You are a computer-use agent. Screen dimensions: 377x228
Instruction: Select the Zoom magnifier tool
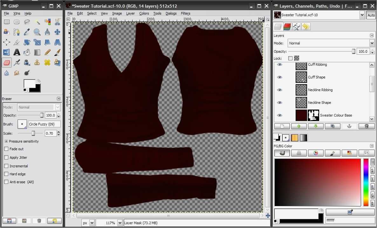tap(37, 32)
